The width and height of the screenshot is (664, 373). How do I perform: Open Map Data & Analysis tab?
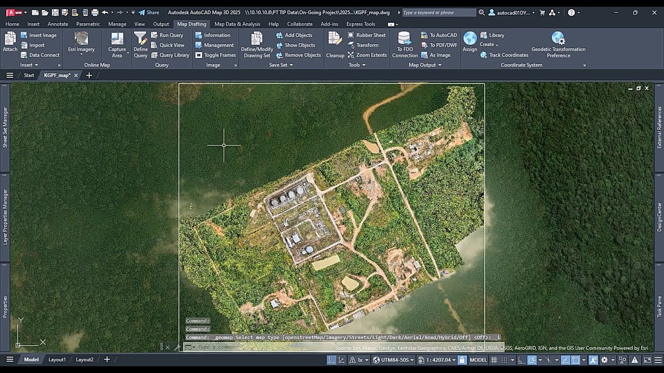tap(237, 24)
